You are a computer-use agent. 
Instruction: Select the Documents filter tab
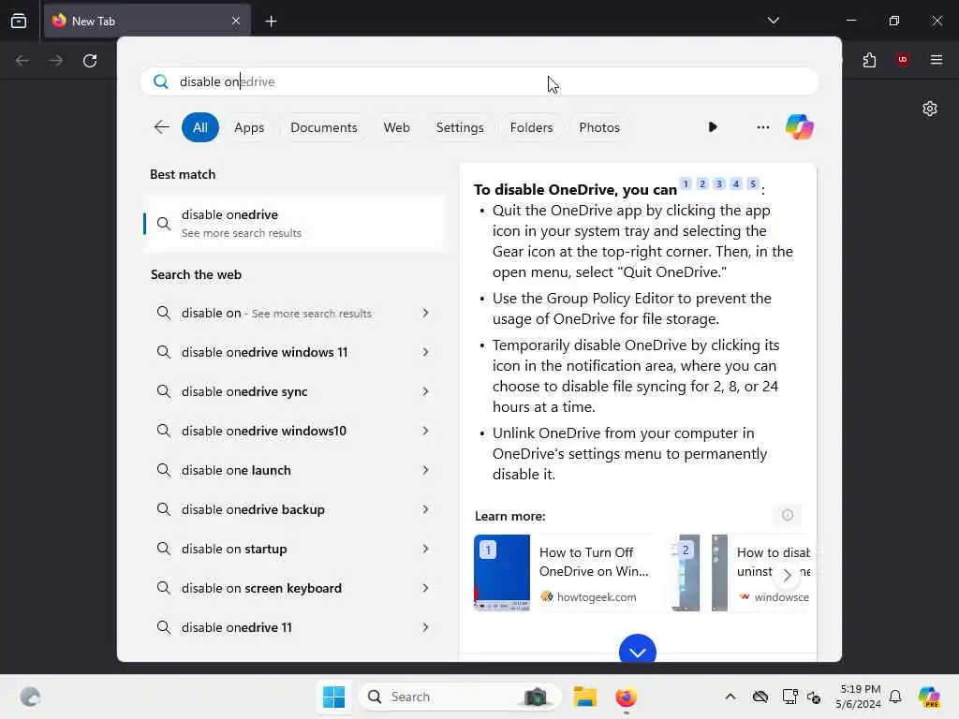coord(323,127)
